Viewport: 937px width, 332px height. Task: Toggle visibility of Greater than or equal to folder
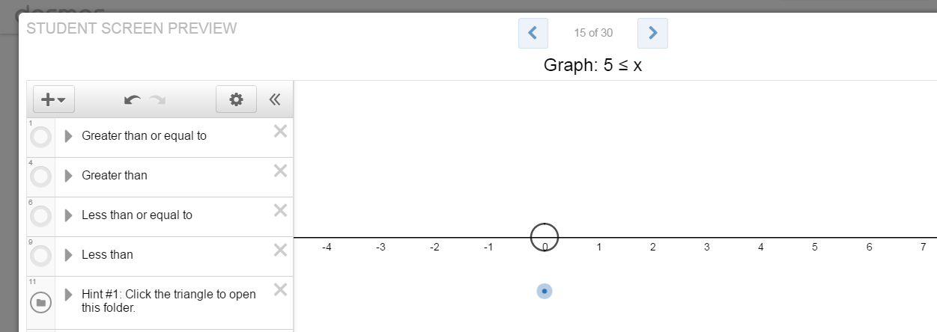point(41,138)
